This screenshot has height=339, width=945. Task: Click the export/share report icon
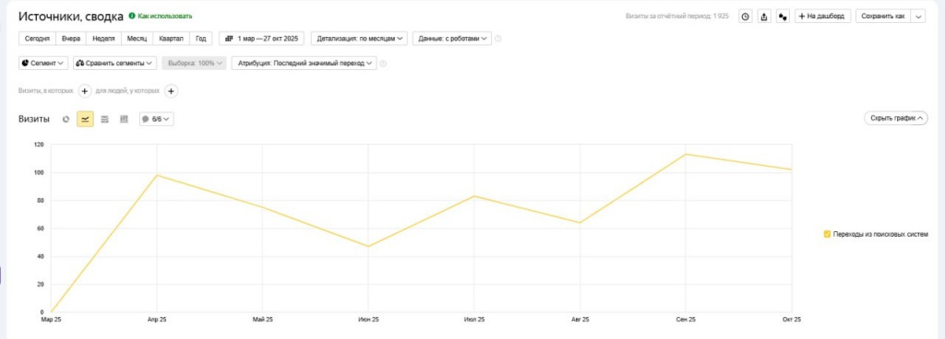point(764,17)
